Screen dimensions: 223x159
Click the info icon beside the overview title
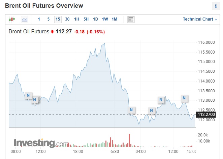click(x=216, y=6)
